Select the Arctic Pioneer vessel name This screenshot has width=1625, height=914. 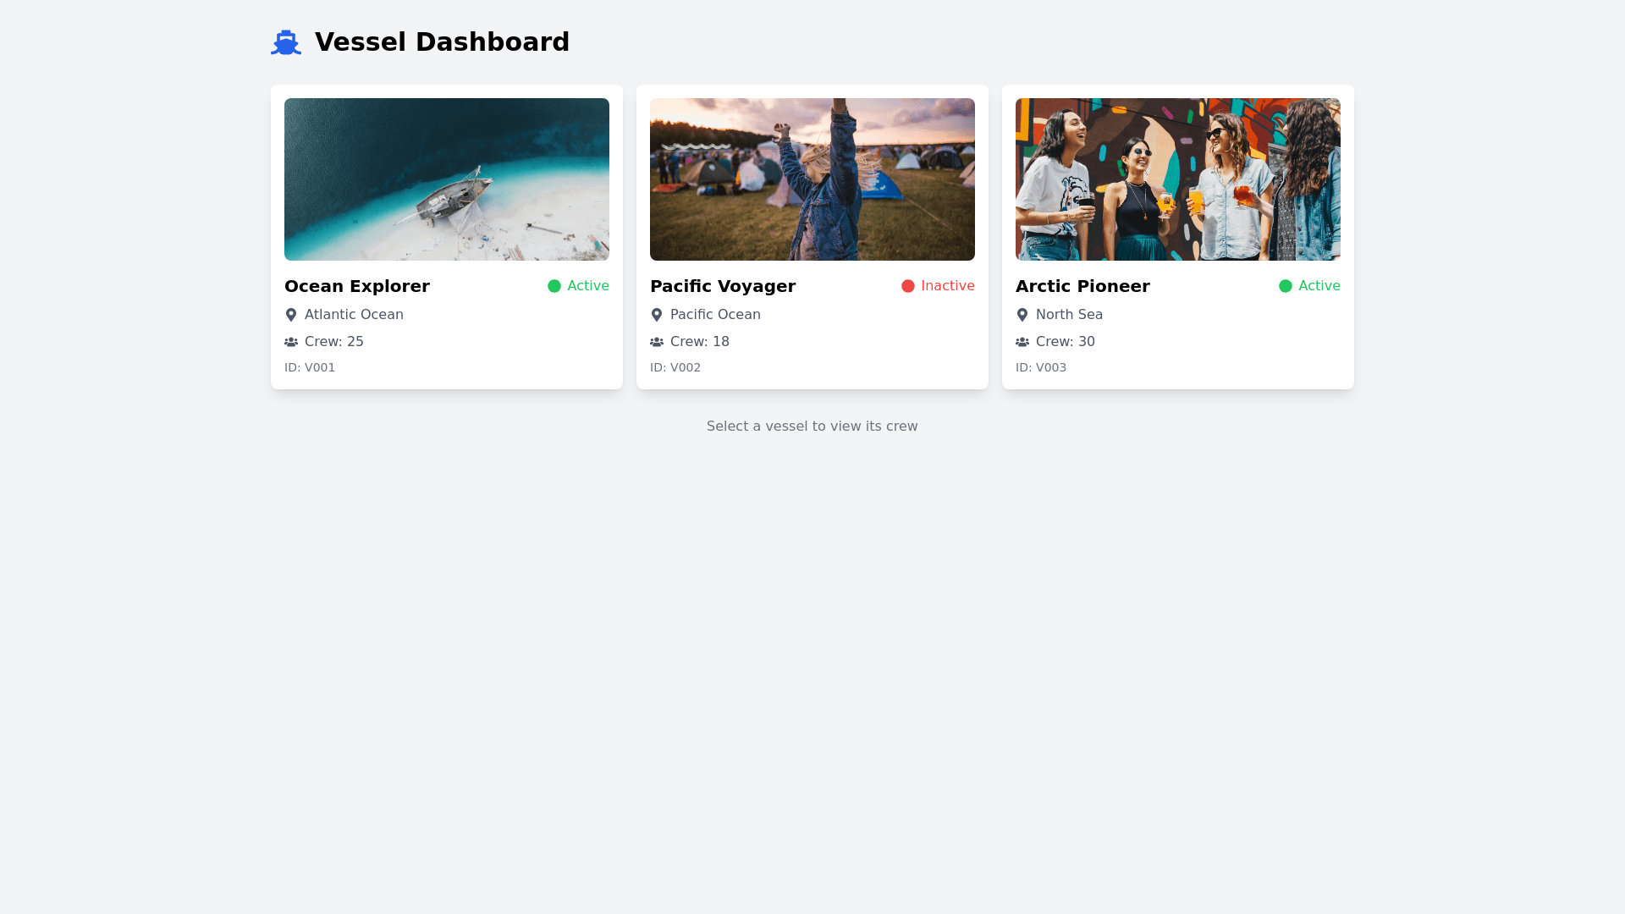[x=1082, y=286]
